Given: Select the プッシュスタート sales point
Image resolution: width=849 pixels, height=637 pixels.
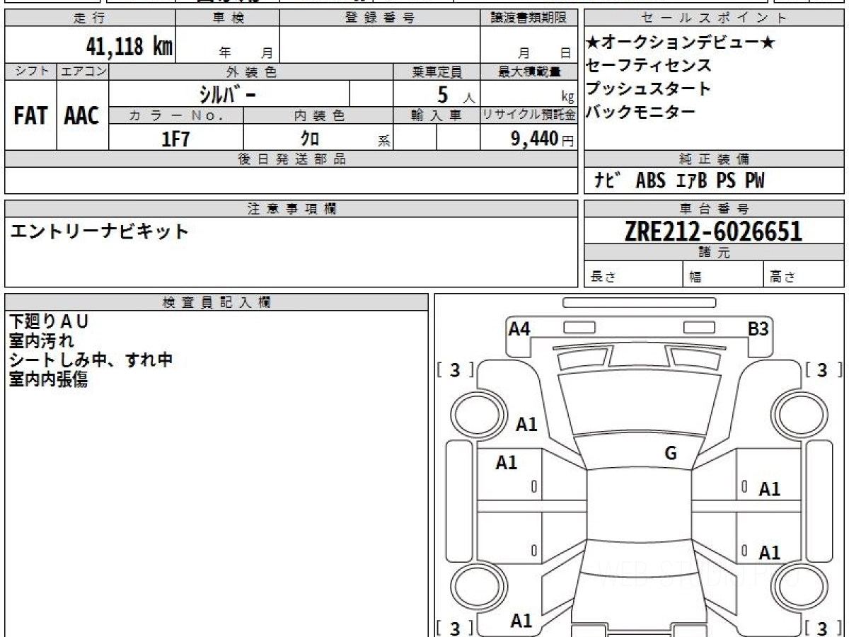Looking at the screenshot, I should coord(649,88).
